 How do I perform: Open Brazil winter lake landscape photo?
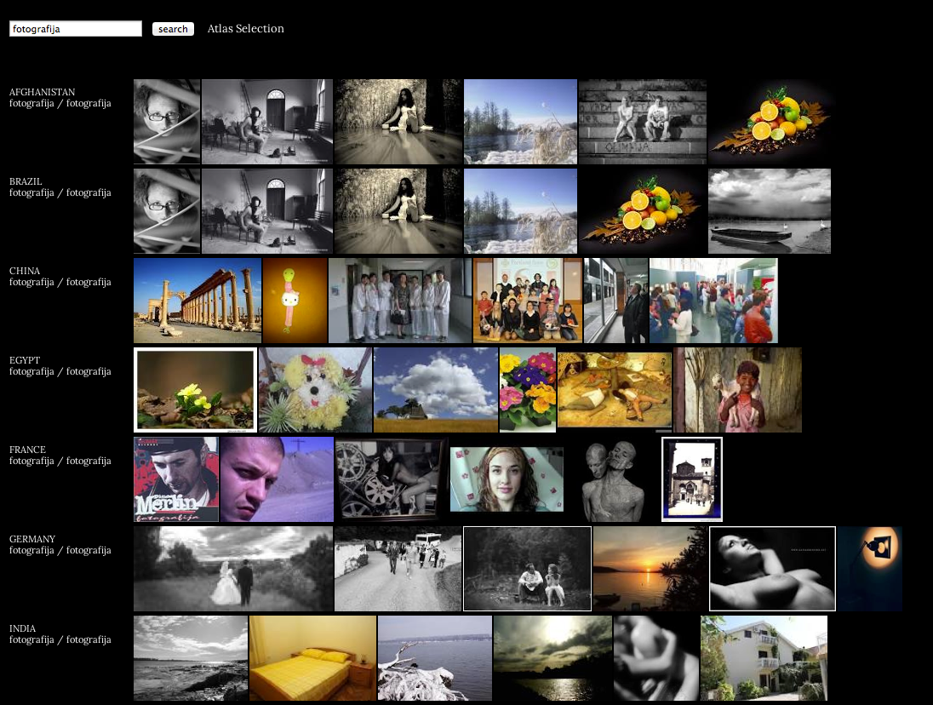[521, 211]
